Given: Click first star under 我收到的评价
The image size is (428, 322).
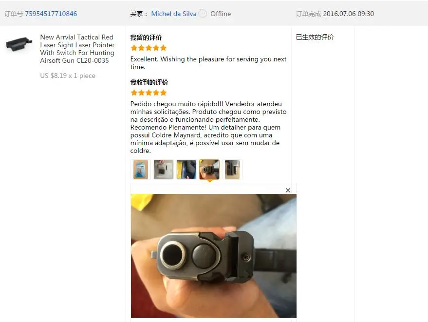Looking at the screenshot, I should click(x=134, y=93).
